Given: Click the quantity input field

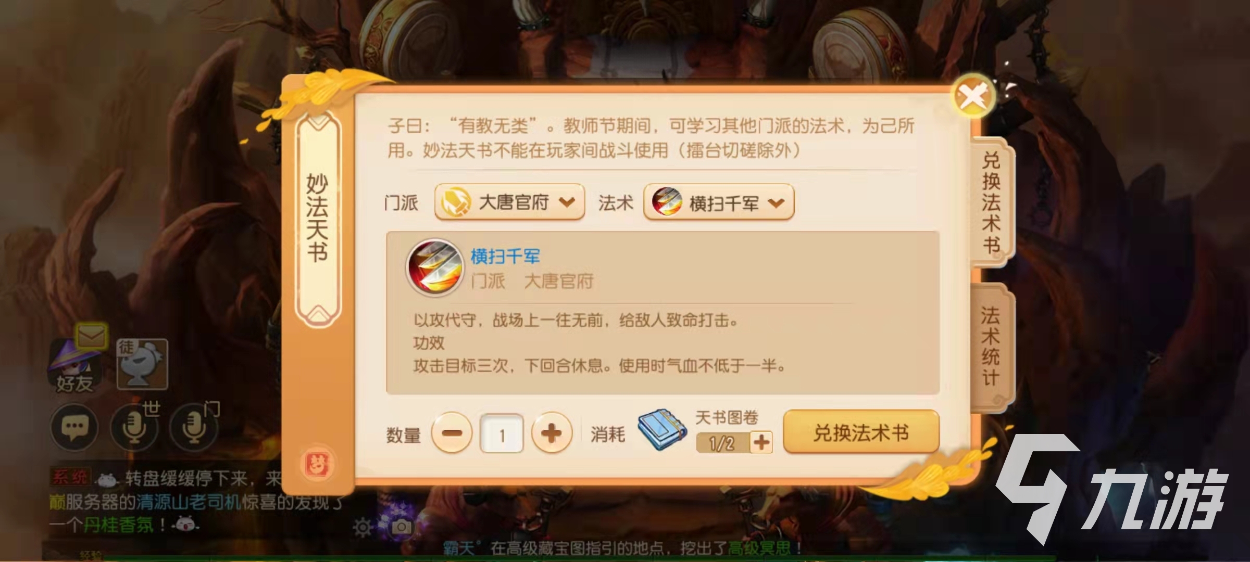Looking at the screenshot, I should click(502, 433).
